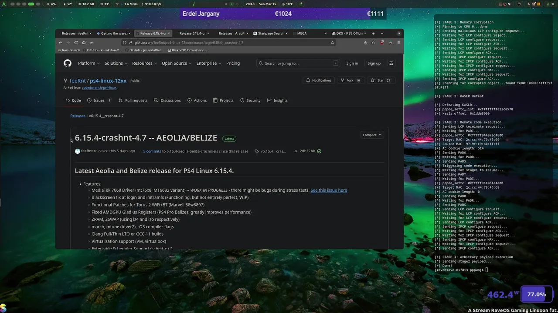Click the Sign up button
This screenshot has width=558, height=313.
click(x=374, y=63)
